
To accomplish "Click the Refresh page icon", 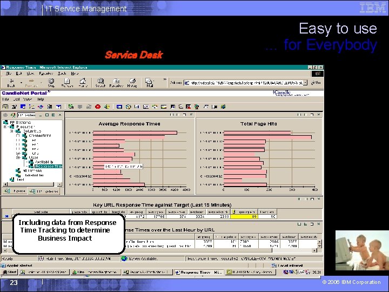I will click(x=67, y=83).
